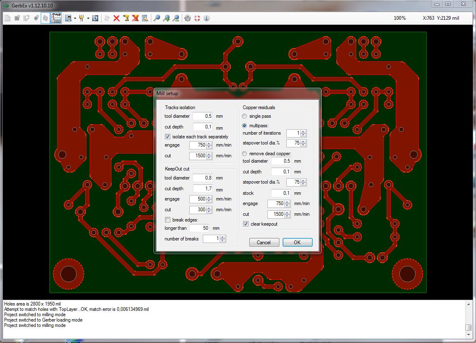Click Tracks isolation cut depth field
This screenshot has height=343, width=476.
click(x=202, y=127)
